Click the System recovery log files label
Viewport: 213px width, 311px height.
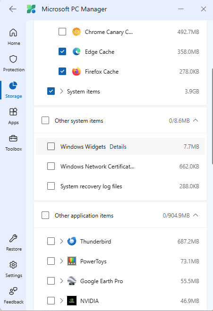[91, 186]
